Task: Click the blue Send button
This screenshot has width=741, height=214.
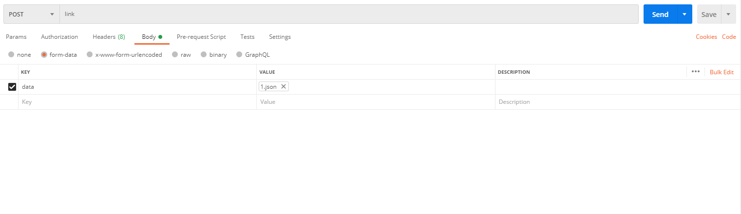Action: pos(660,15)
